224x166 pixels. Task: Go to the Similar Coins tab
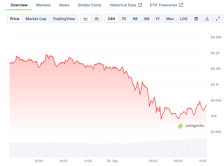coord(89,5)
